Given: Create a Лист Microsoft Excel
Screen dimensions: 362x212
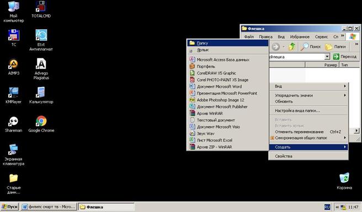Looking at the screenshot, I should coord(227,140).
